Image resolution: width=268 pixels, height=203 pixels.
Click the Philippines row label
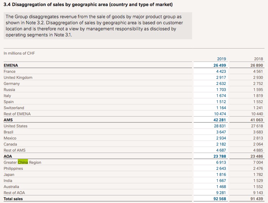coord(13,168)
